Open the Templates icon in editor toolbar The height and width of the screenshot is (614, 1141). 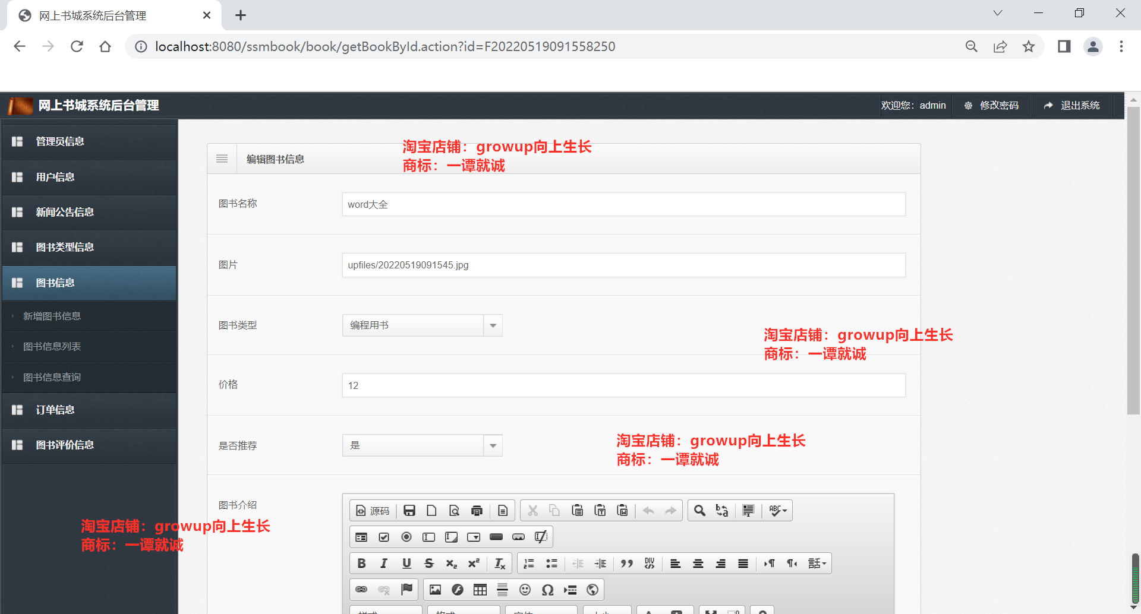click(503, 511)
